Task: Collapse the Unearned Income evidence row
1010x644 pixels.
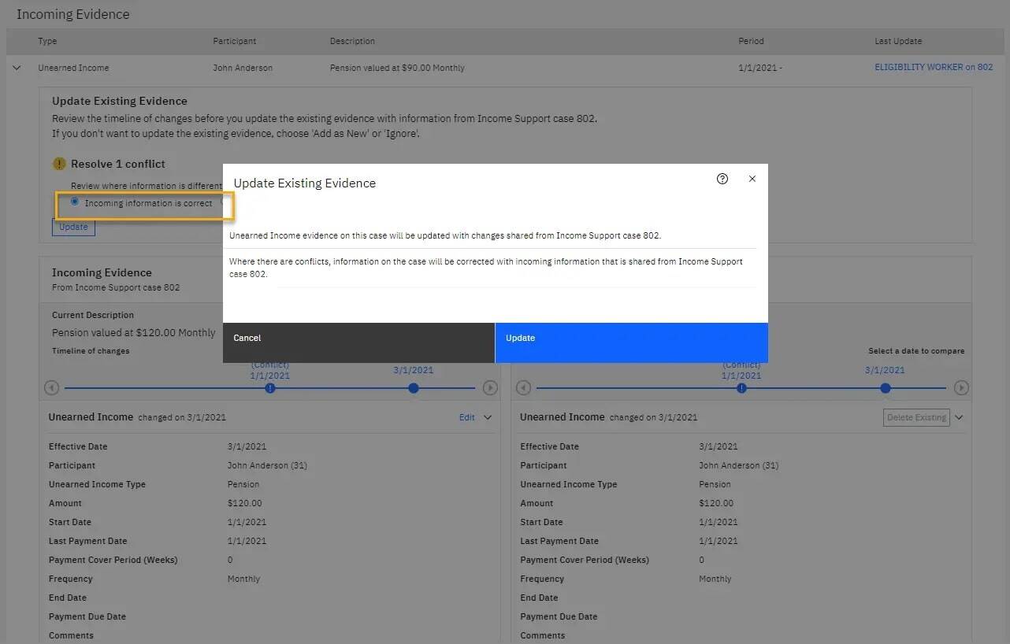Action: pos(17,68)
